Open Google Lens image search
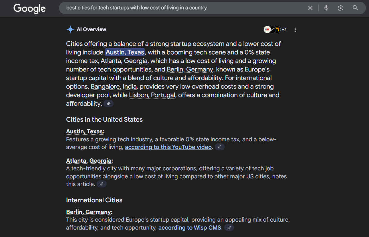Viewport: 369px width, 237px height. coord(340,8)
